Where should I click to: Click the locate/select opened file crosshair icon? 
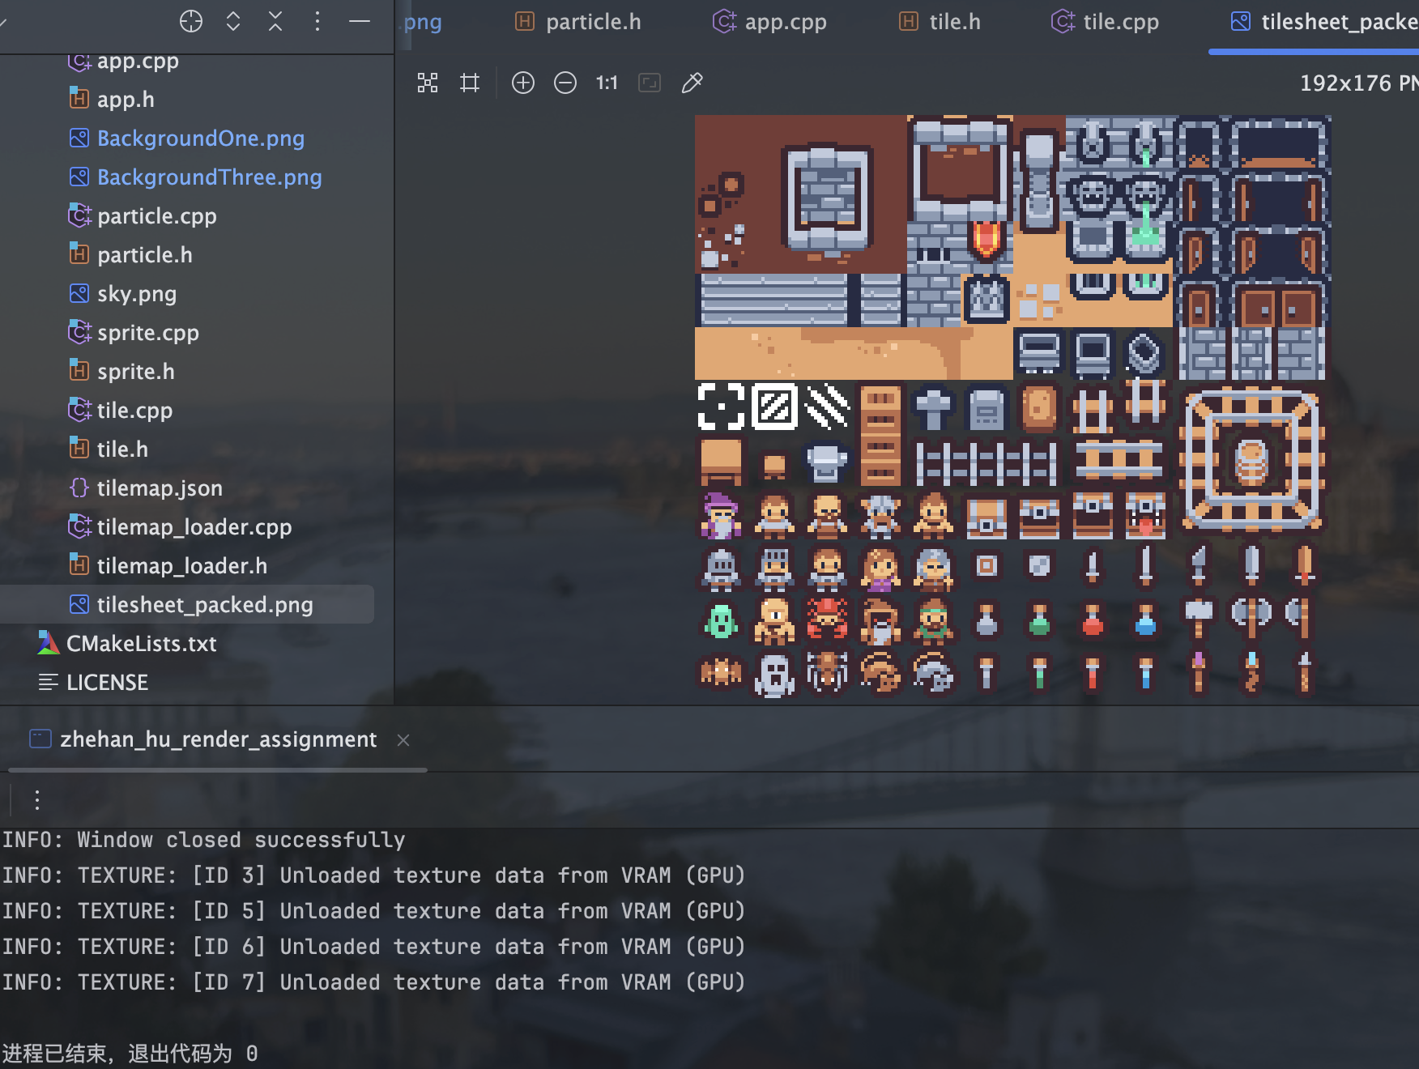[191, 22]
